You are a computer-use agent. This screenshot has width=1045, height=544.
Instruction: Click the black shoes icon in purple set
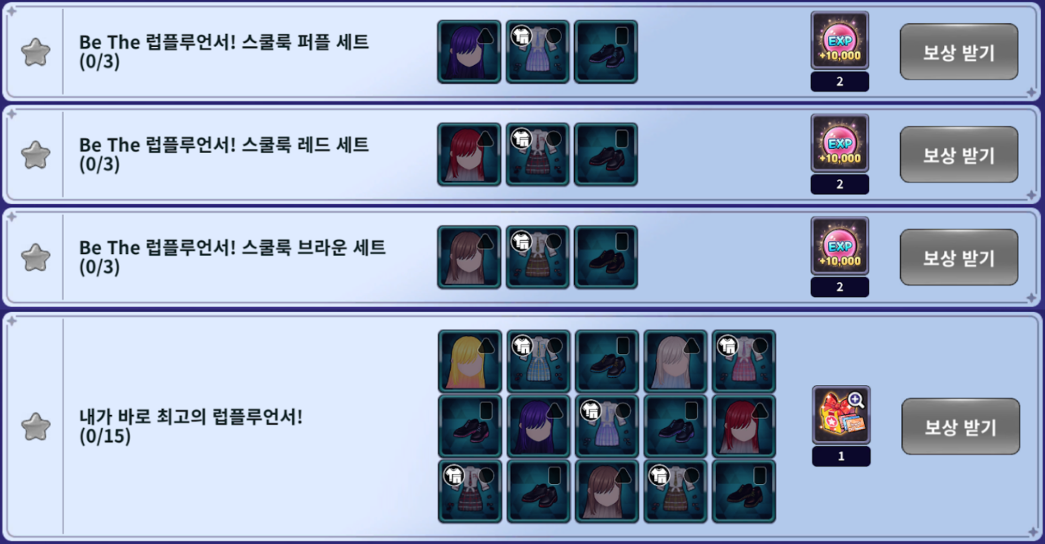(x=606, y=52)
